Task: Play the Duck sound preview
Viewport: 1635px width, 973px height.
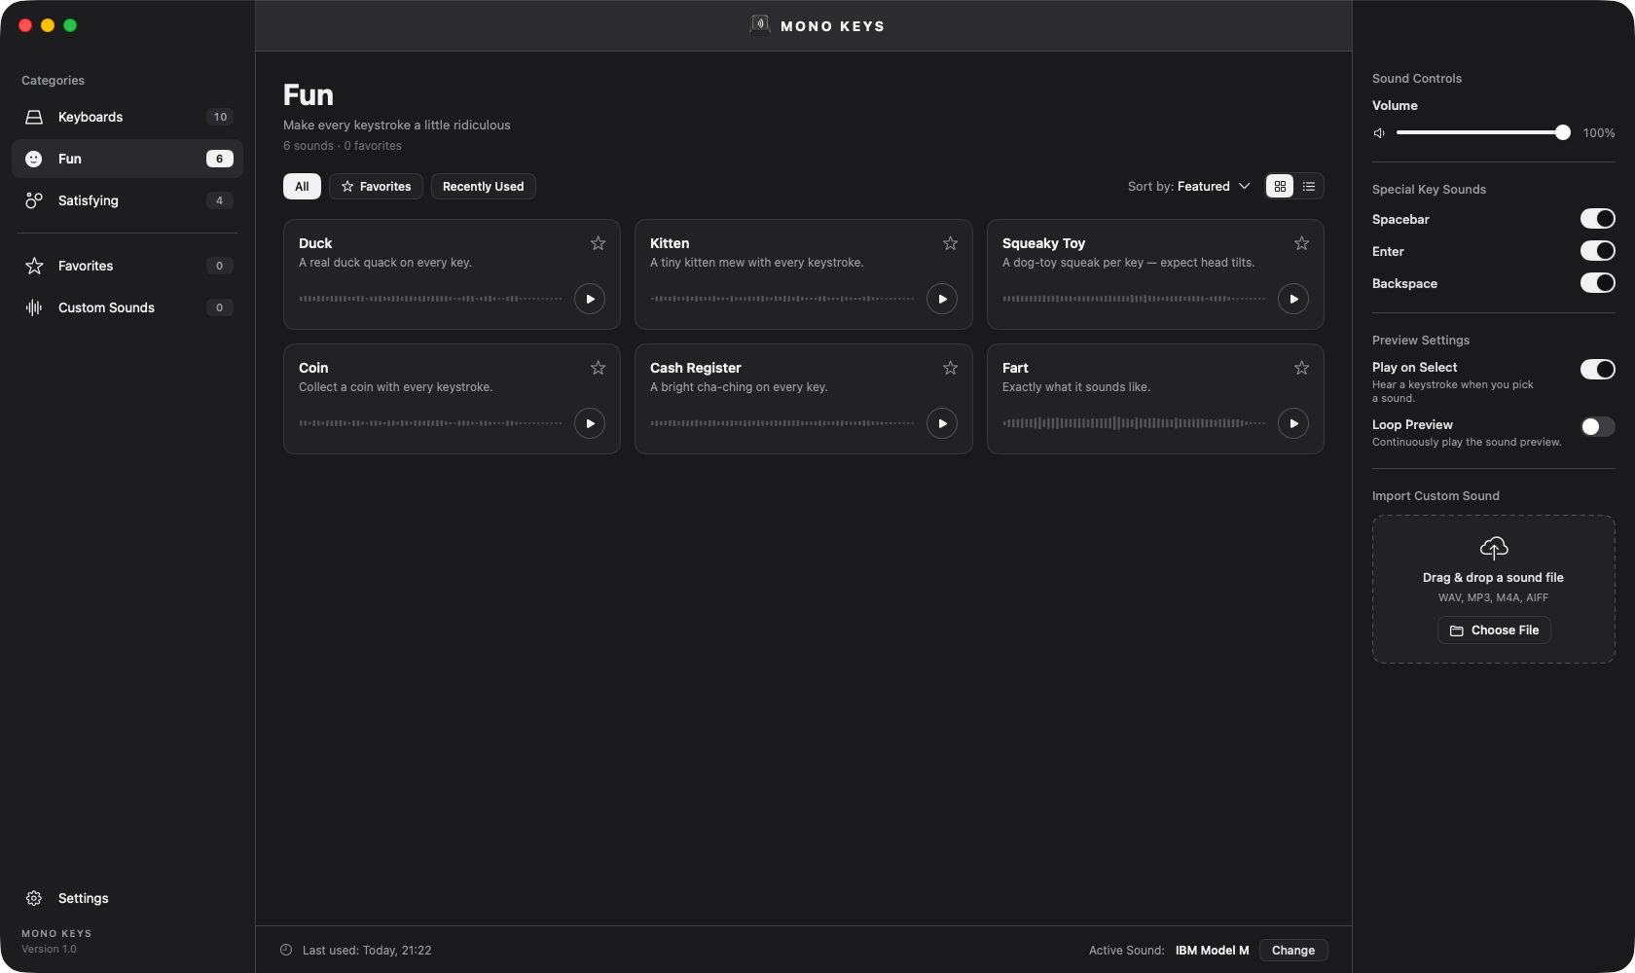Action: point(590,299)
